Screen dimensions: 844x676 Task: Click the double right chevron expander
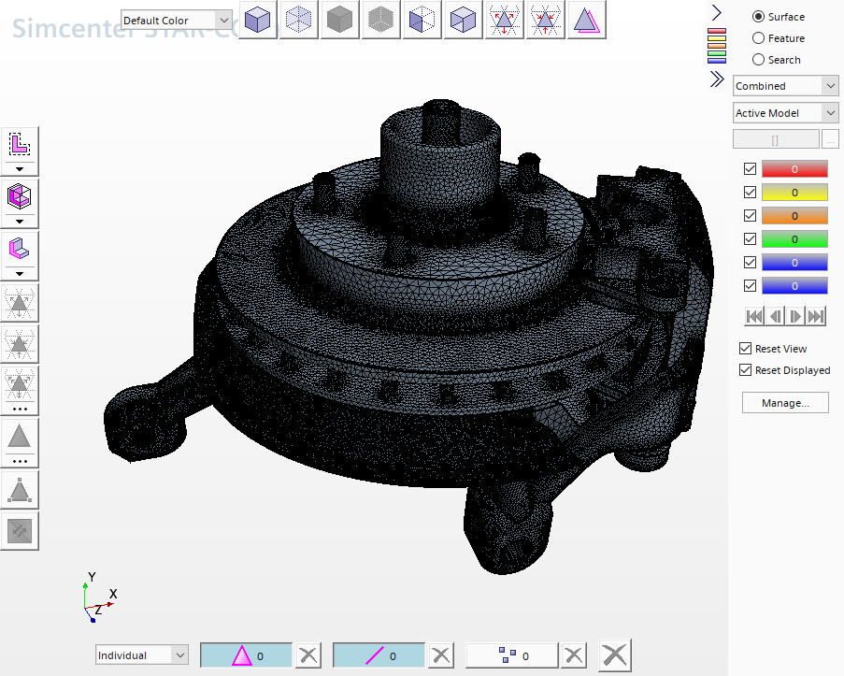[717, 79]
